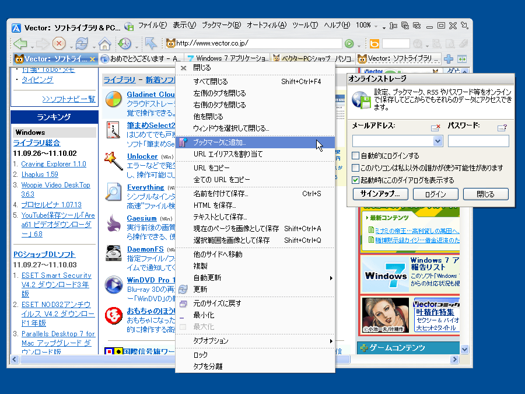Image resolution: width=525 pixels, height=394 pixels.
Task: Click the clear icon next to メールアドレス
Action: coord(435,127)
